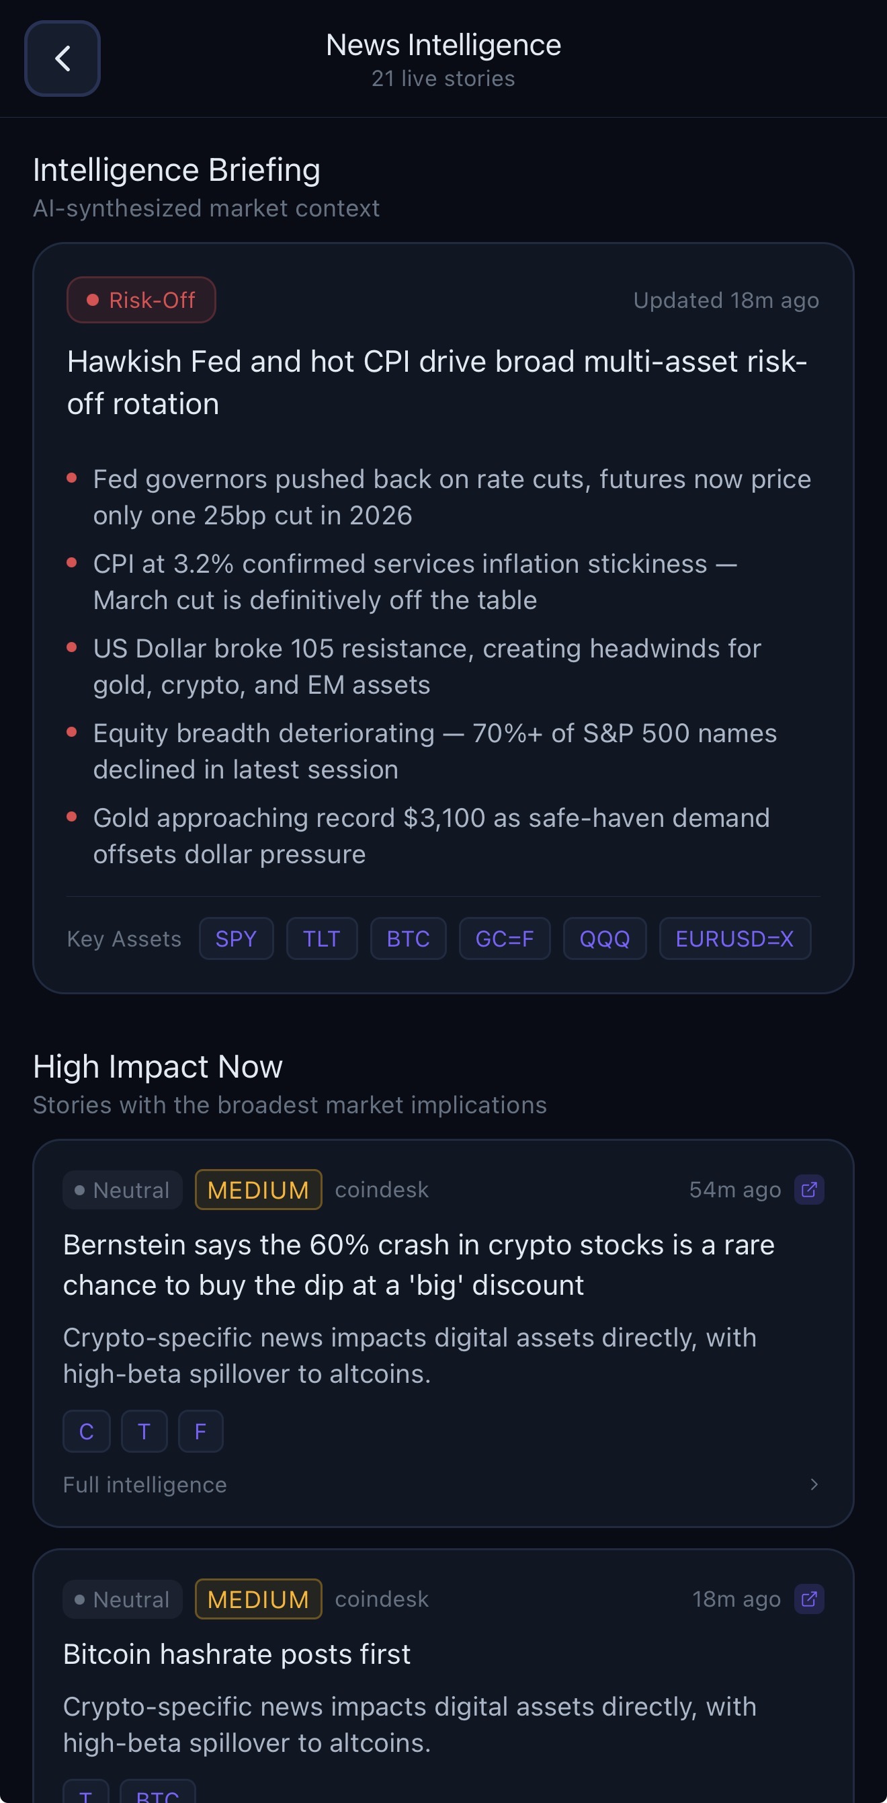
Task: Select the GC=F gold futures chip
Action: pyautogui.click(x=505, y=938)
